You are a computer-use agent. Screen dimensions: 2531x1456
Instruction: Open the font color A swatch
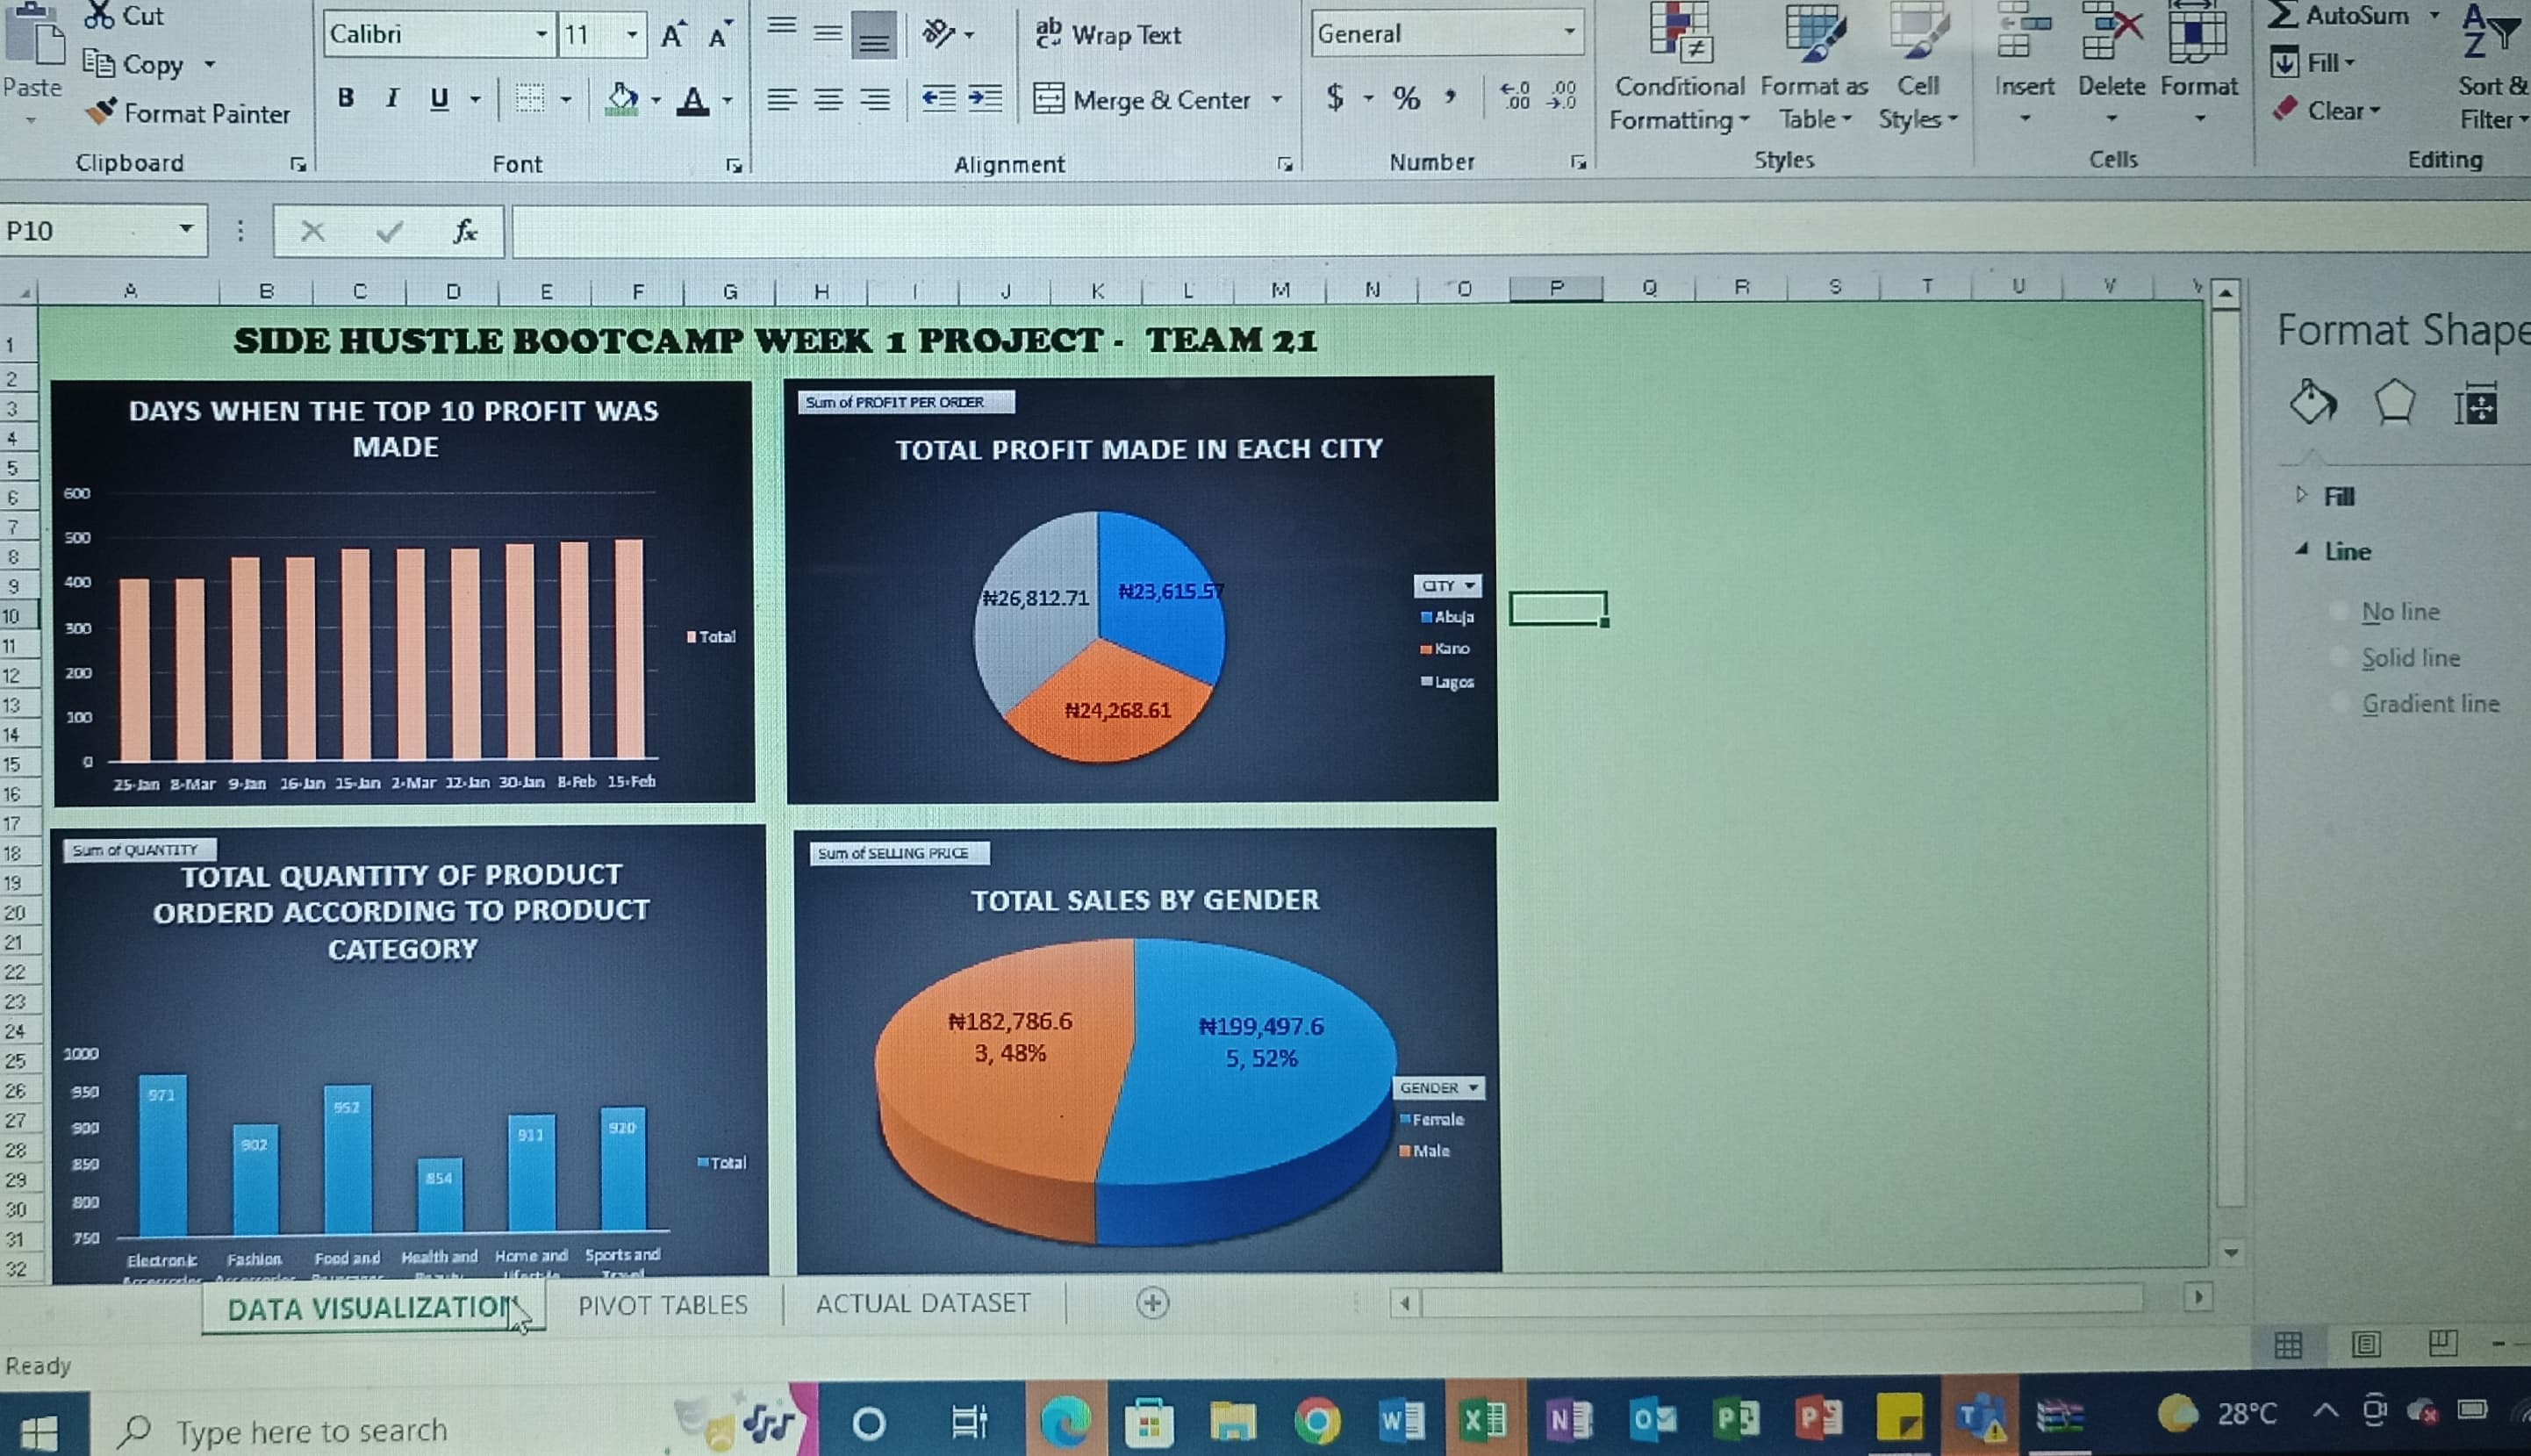coord(693,99)
